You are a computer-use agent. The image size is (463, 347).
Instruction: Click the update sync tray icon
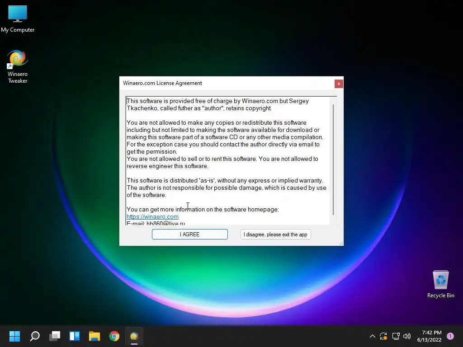tap(383, 336)
